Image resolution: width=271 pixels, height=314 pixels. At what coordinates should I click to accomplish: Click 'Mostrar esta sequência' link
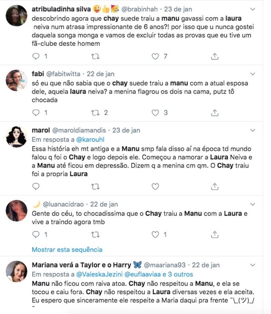pyautogui.click(x=67, y=250)
